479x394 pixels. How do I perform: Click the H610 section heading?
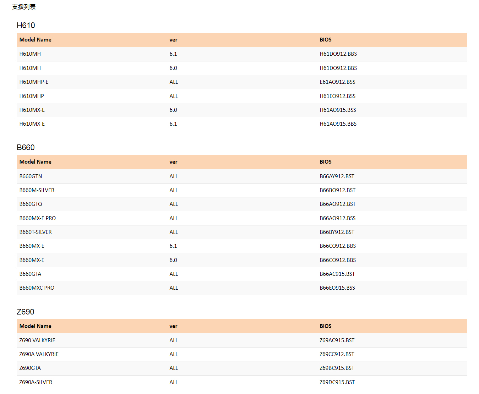click(26, 26)
